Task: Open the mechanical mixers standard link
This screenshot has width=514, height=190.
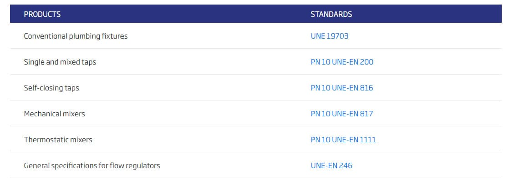Action: tap(341, 114)
